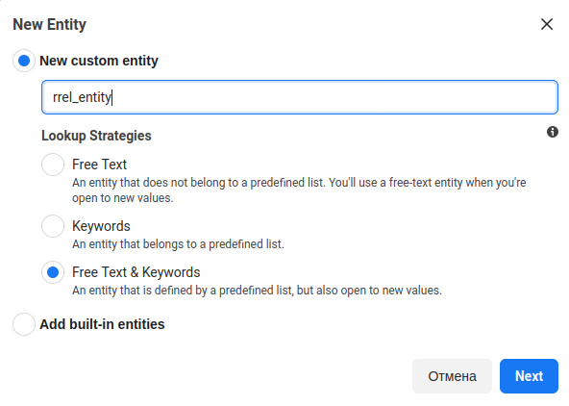Image resolution: width=569 pixels, height=406 pixels.
Task: Choose the Free Text radio button
Action: click(53, 165)
